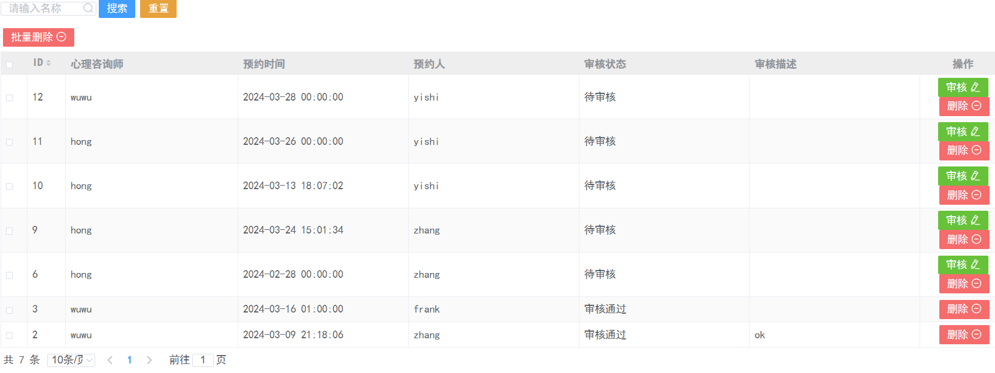This screenshot has width=995, height=373.
Task: Toggle the select-all checkbox in table header
Action: pyautogui.click(x=10, y=65)
